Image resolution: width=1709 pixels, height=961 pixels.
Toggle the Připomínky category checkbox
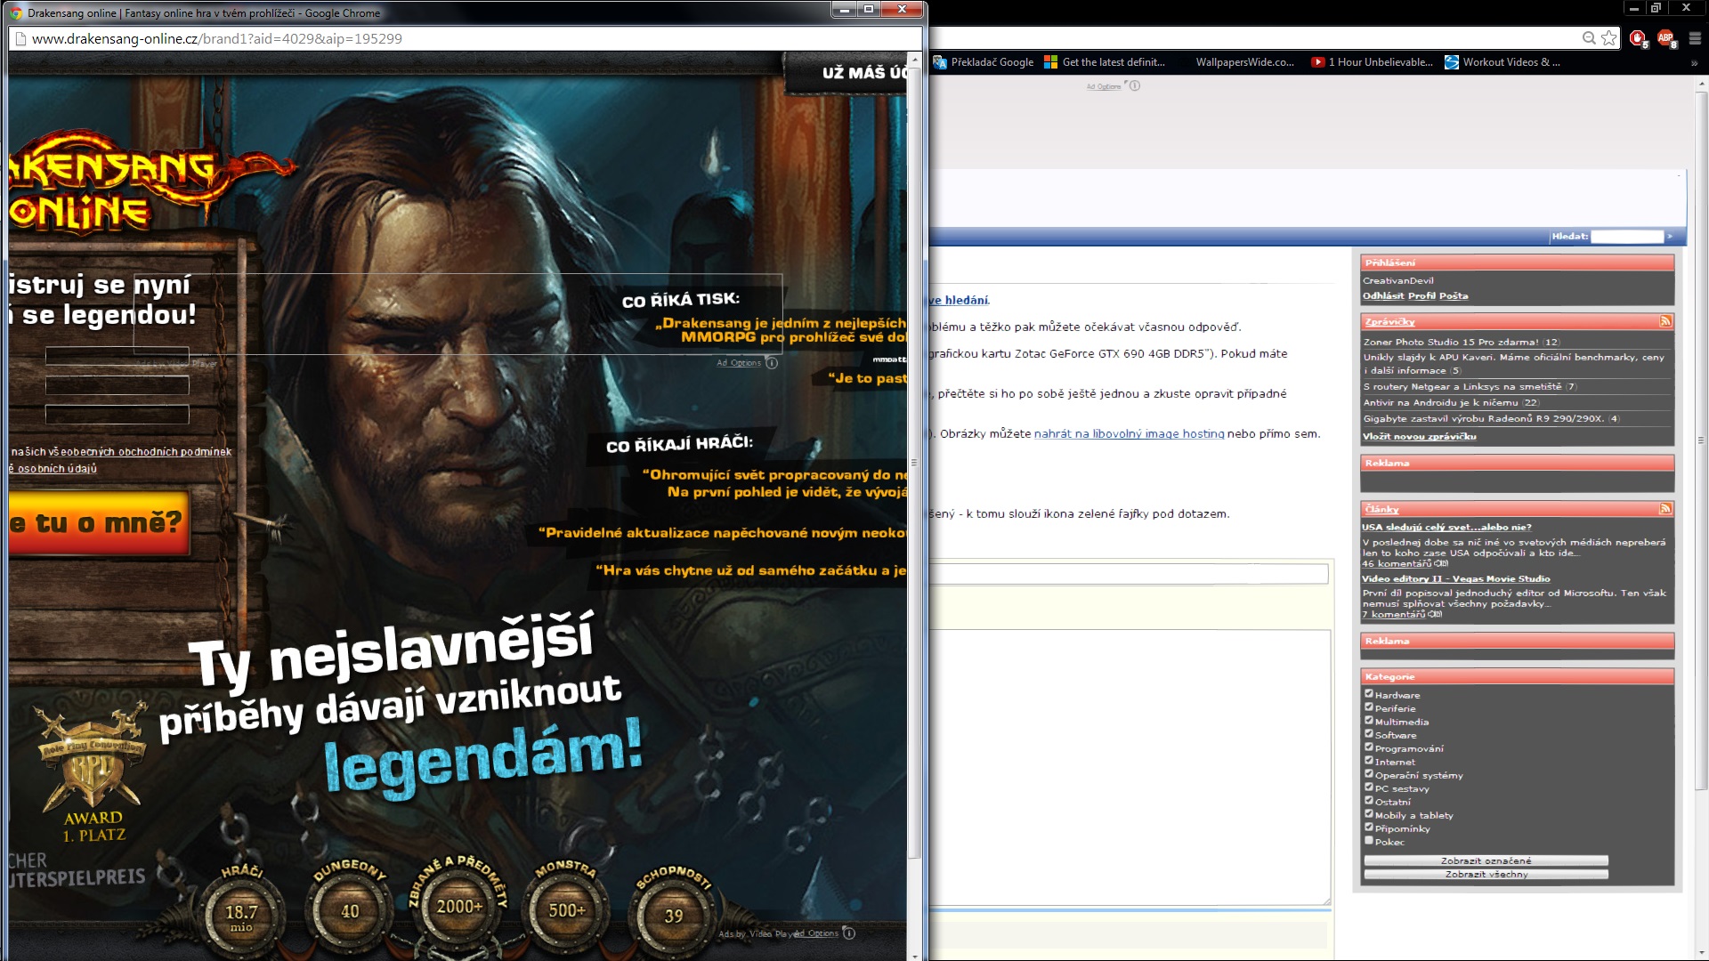point(1369,828)
